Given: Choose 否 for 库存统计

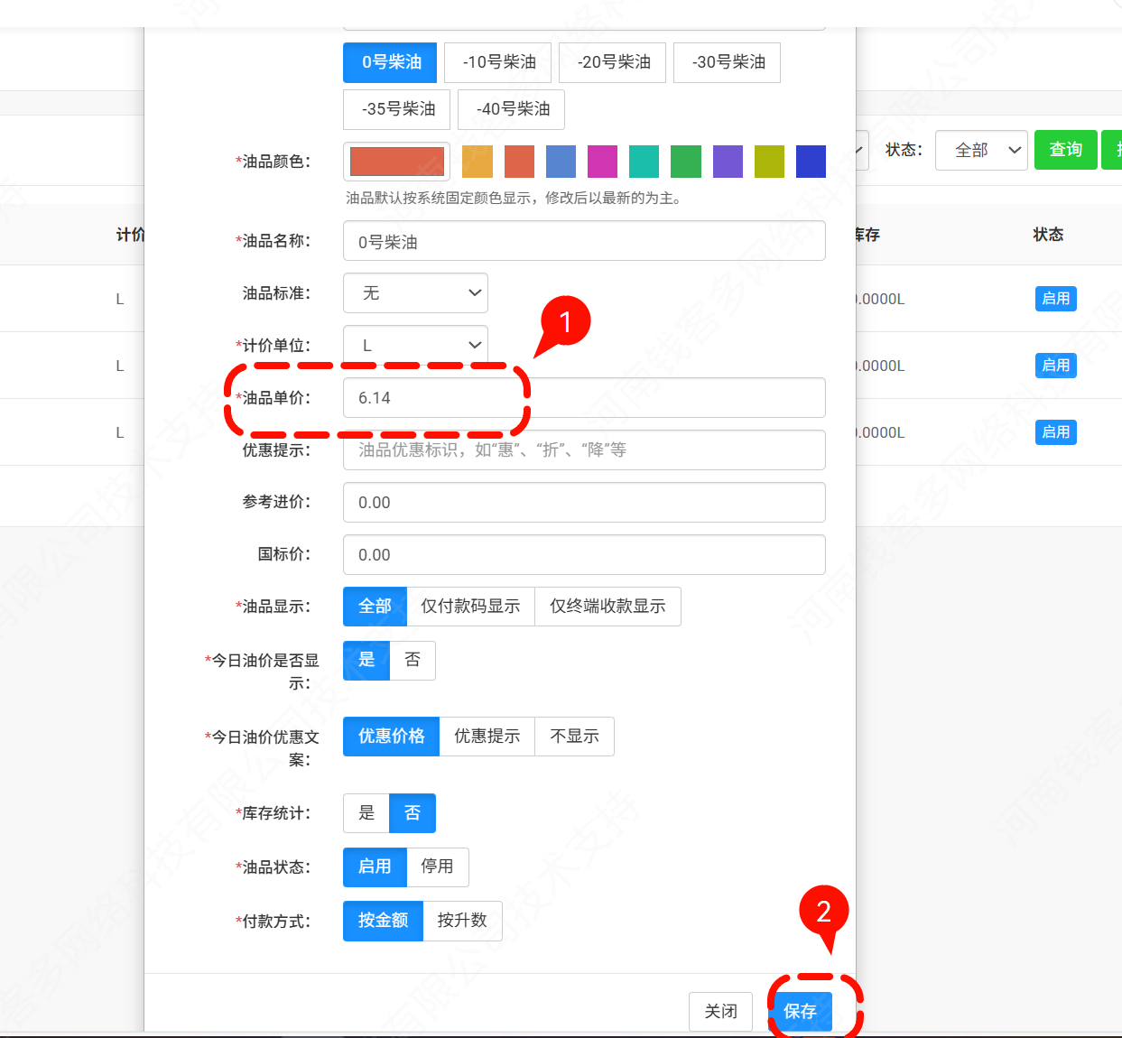Looking at the screenshot, I should 413,813.
